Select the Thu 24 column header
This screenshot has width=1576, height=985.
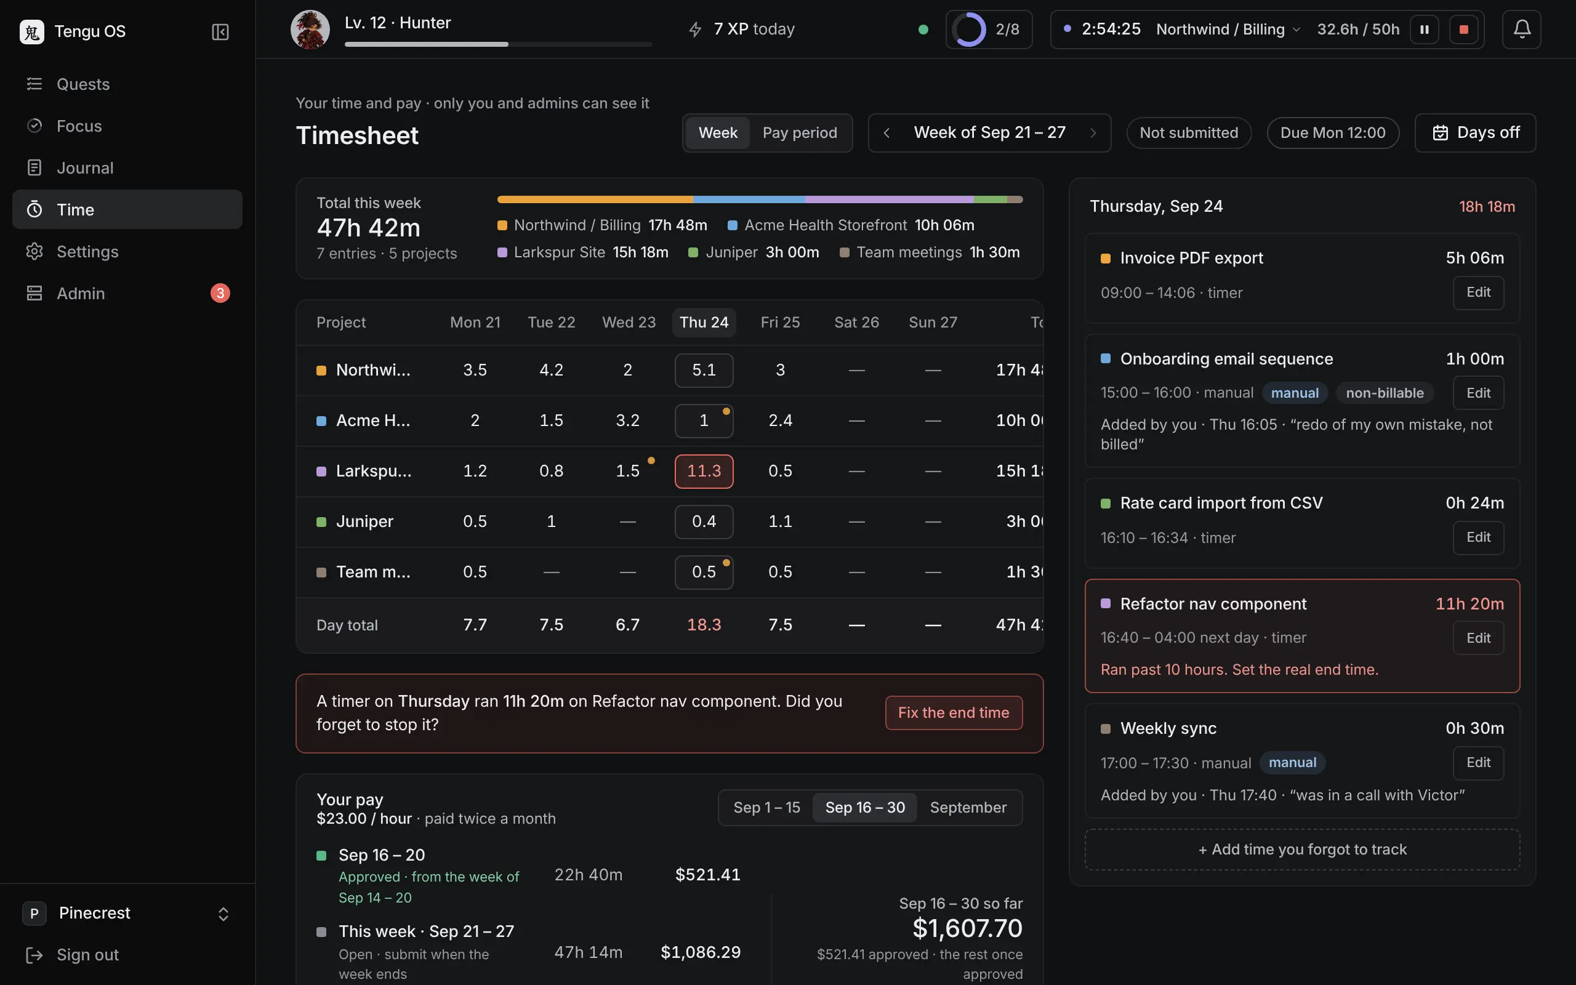point(704,323)
